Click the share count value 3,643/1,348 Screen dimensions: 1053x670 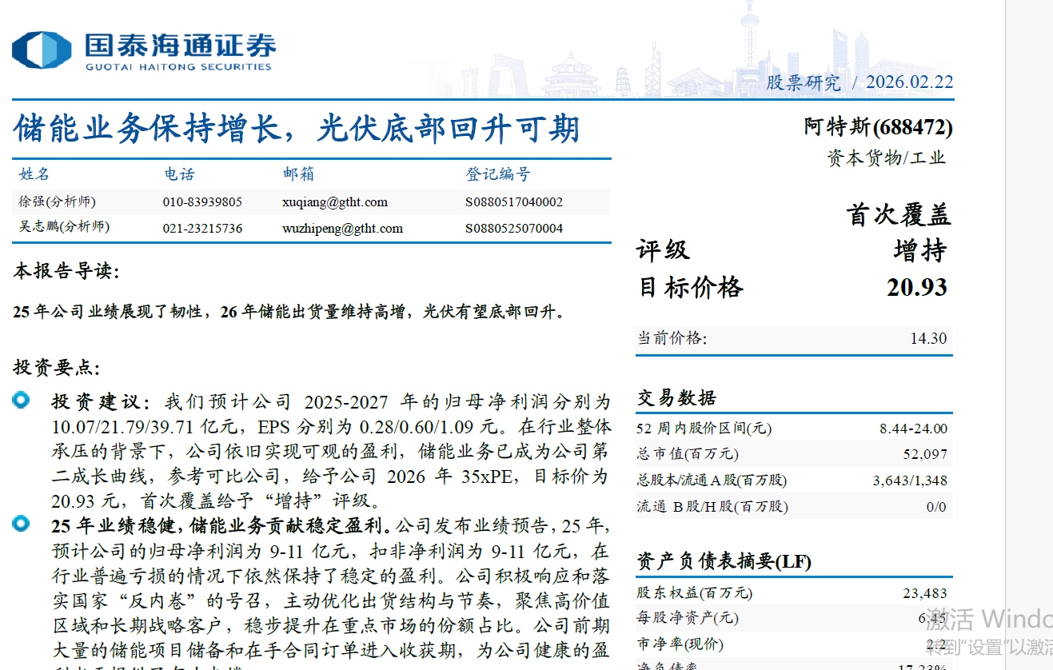[x=910, y=481]
